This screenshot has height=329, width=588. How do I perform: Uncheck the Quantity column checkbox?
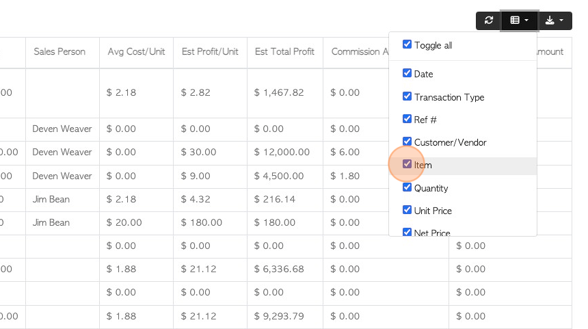407,187
